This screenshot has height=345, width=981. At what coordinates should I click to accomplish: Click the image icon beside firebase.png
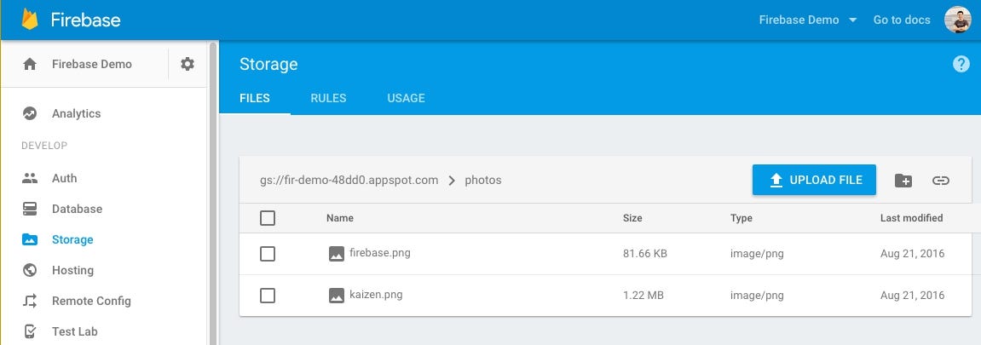click(x=337, y=254)
